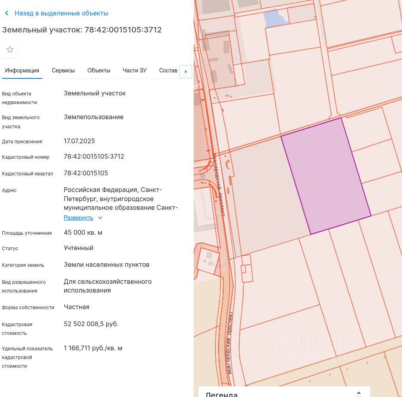This screenshot has width=402, height=397.
Task: Click the back arrow icon
Action: pos(7,13)
